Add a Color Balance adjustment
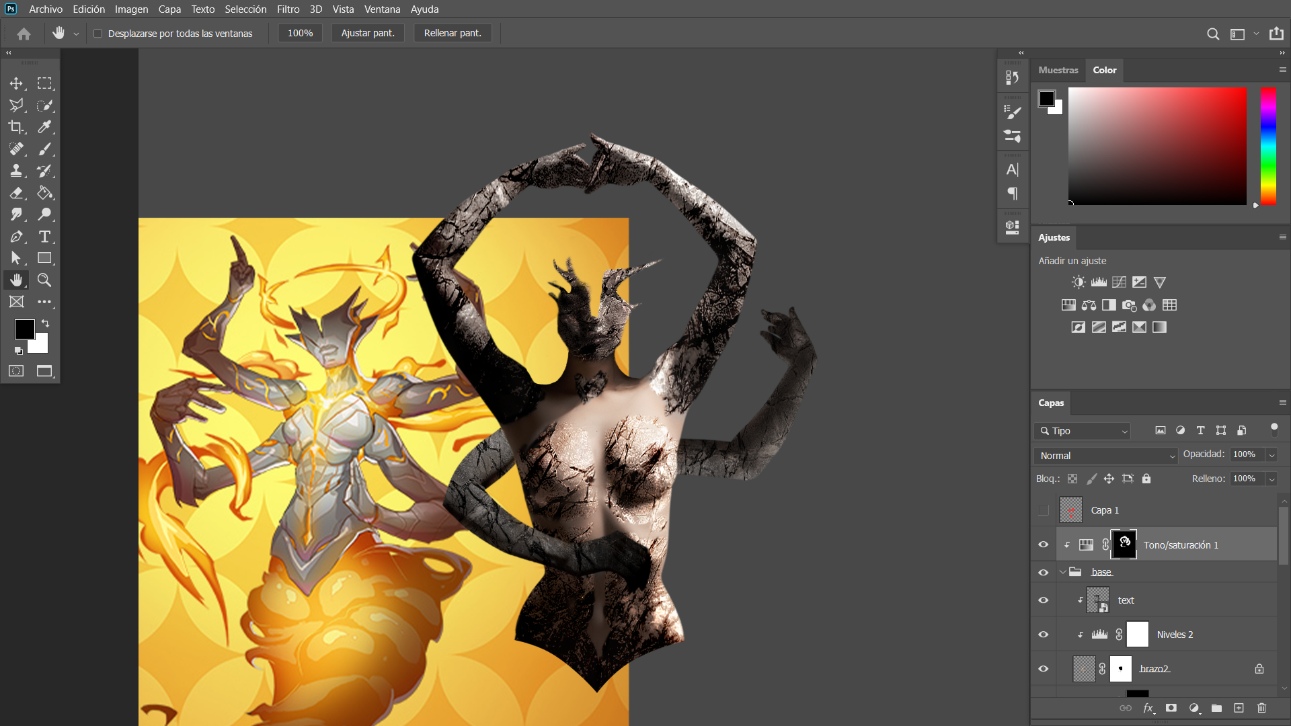This screenshot has height=726, width=1291. coord(1089,305)
